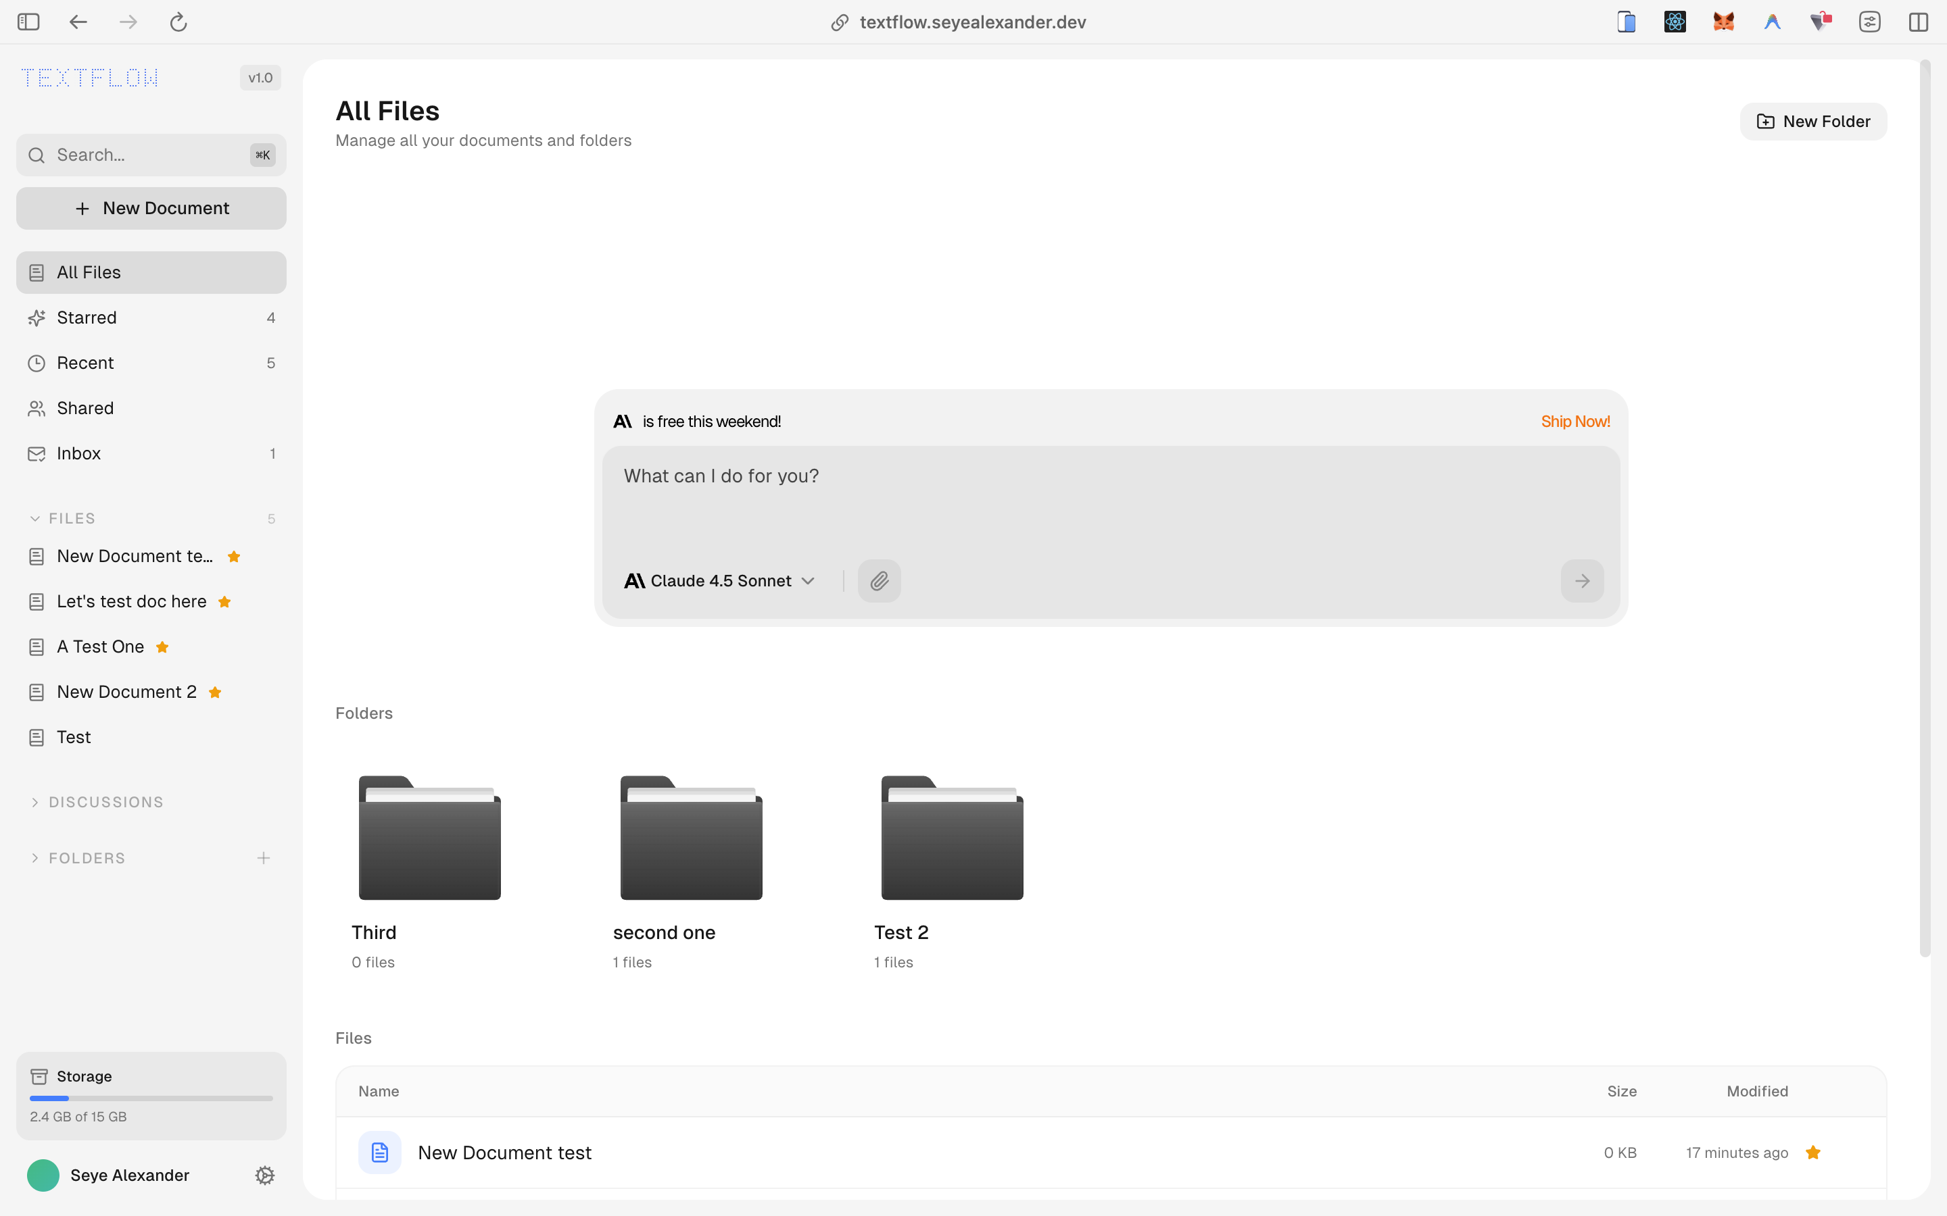
Task: Click the Ship Now! link
Action: click(x=1575, y=421)
